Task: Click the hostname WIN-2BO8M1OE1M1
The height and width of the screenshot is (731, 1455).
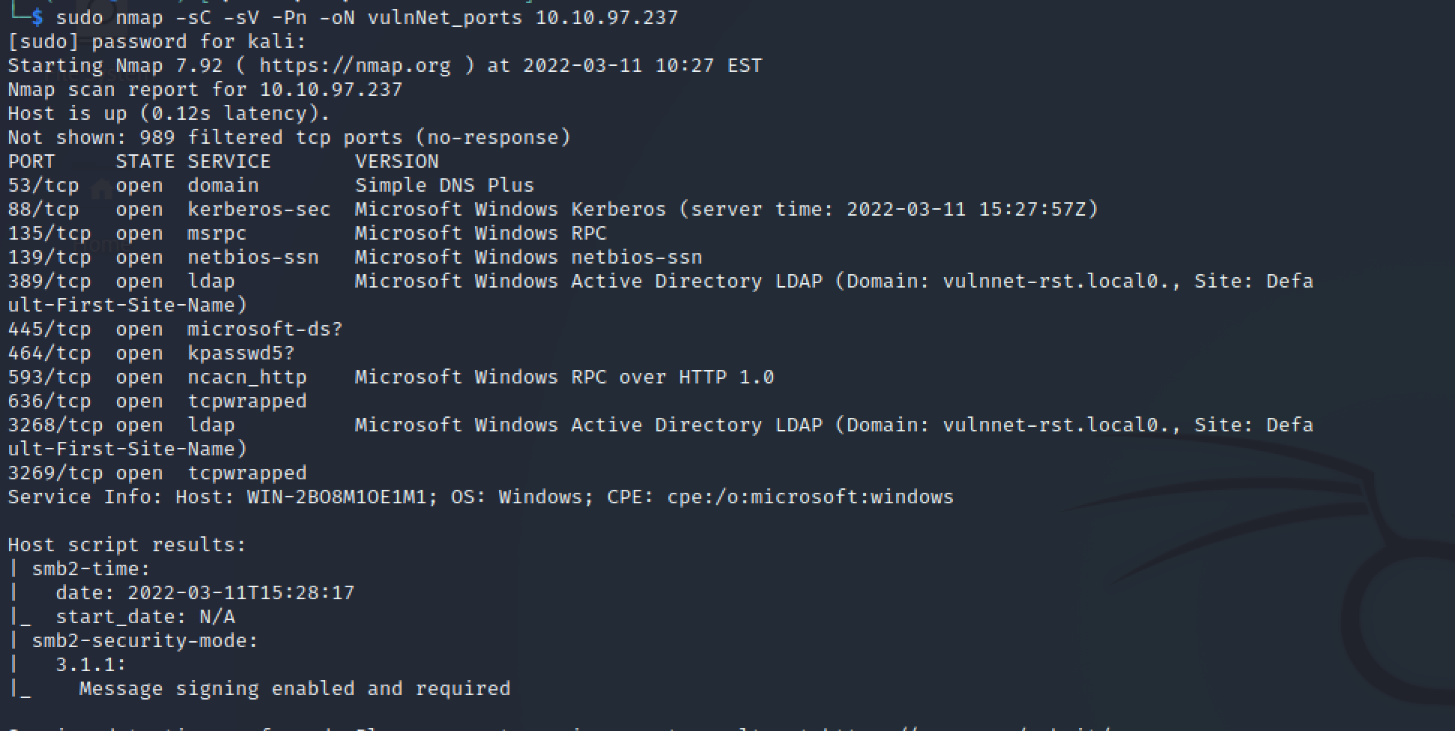Action: 337,497
